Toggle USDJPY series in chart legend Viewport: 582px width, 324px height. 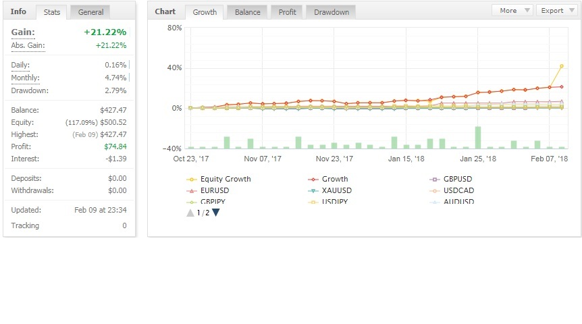[x=328, y=202]
